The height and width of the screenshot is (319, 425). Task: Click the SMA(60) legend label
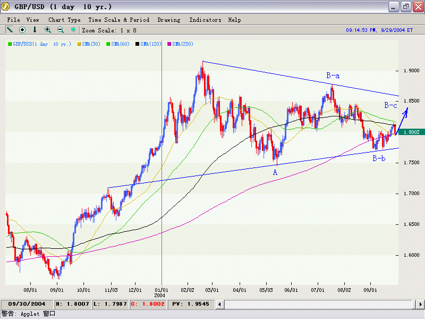click(x=121, y=44)
